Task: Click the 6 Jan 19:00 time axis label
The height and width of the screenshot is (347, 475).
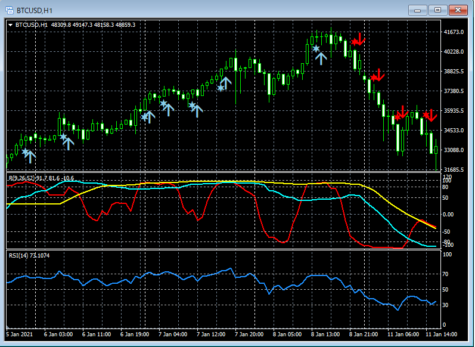Action: tap(135, 334)
